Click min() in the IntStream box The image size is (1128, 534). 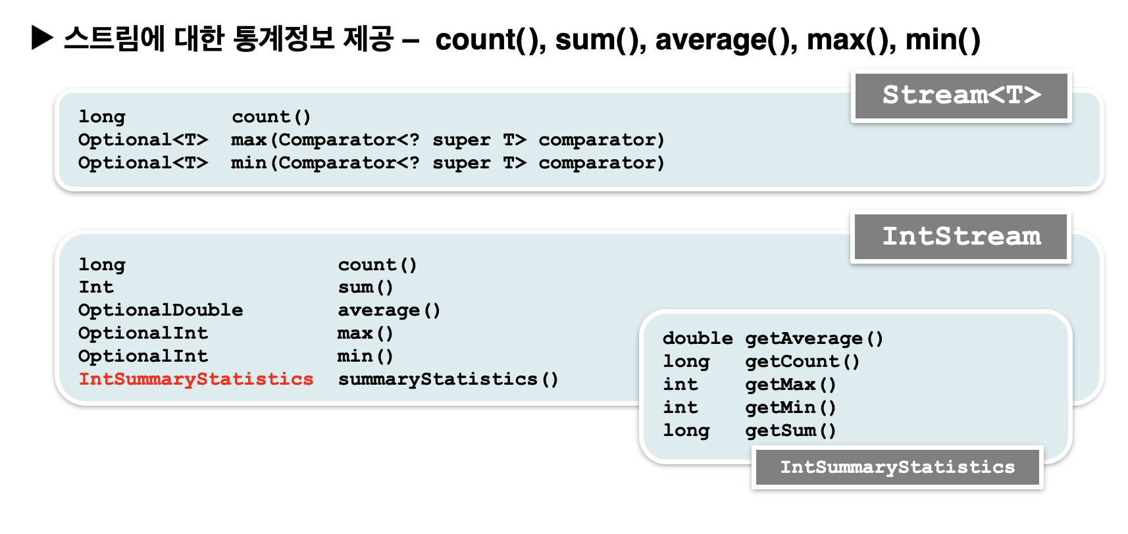[365, 356]
